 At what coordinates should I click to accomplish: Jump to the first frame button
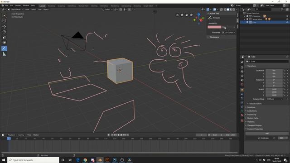(x=112, y=135)
